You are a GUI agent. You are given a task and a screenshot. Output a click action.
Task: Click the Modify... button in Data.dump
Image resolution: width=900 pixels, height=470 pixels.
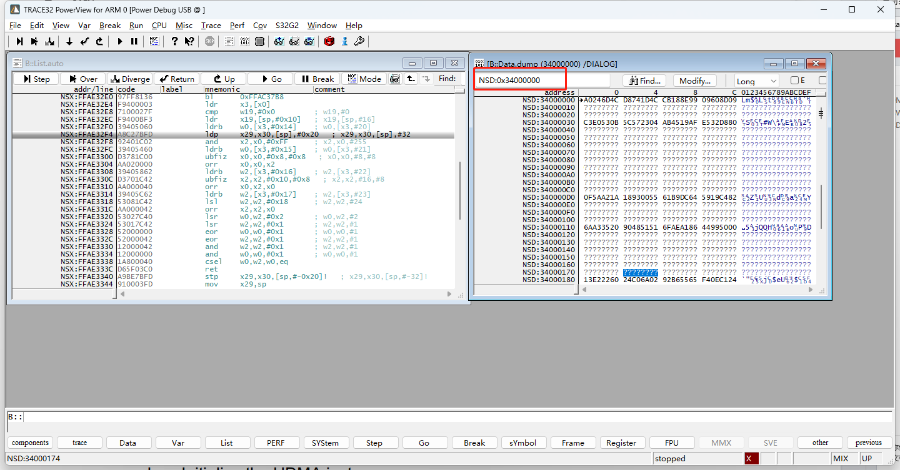pyautogui.click(x=694, y=80)
